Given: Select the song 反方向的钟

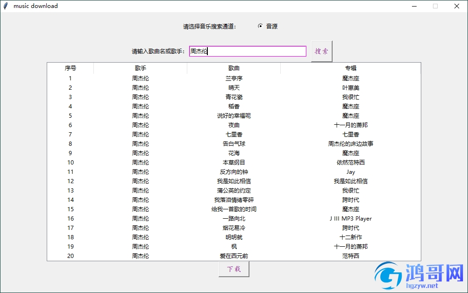Looking at the screenshot, I should pos(234,172).
